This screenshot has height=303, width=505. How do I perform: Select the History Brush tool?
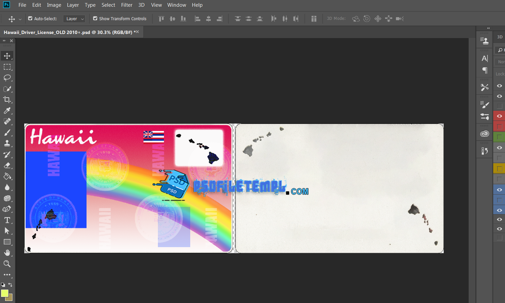7,154
